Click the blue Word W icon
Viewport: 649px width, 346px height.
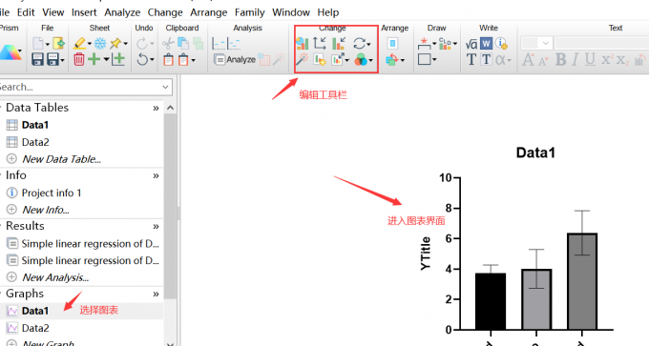coord(487,43)
